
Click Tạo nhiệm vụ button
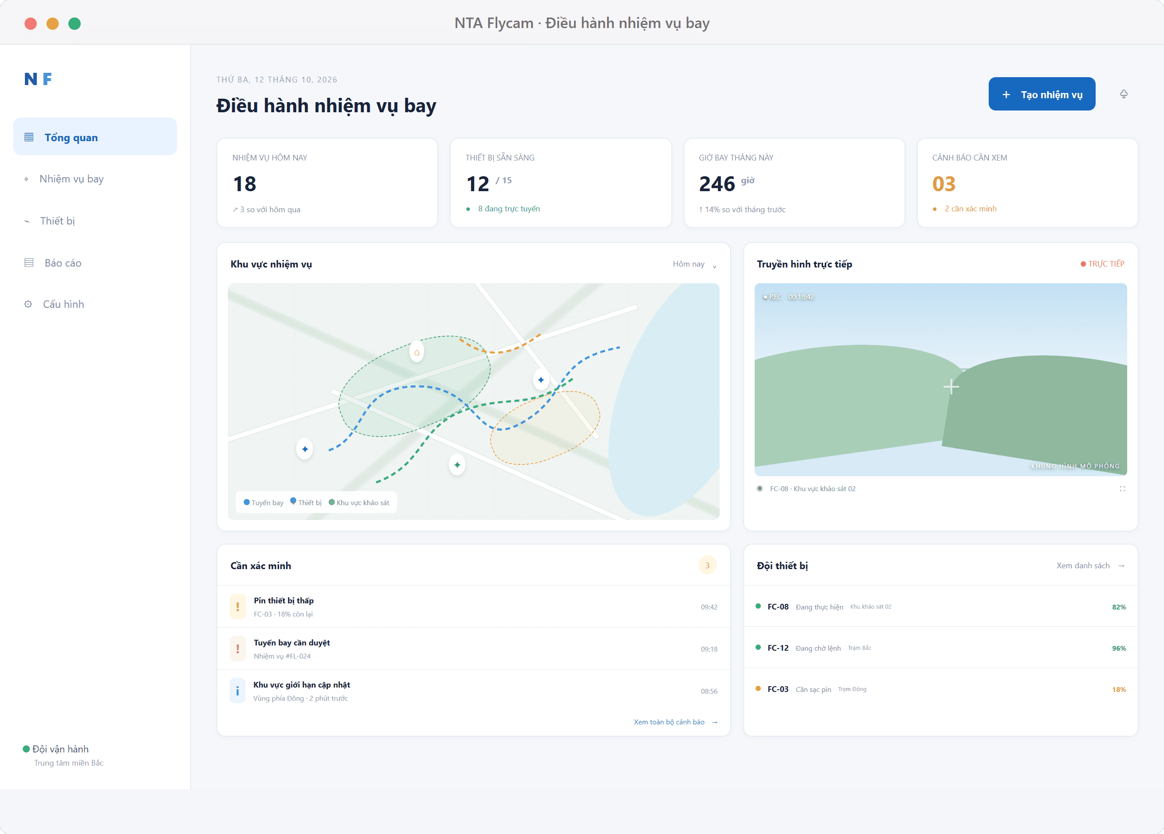1042,94
